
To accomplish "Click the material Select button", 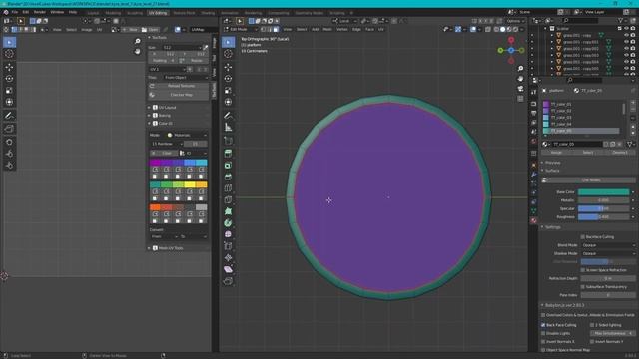I will click(x=588, y=153).
